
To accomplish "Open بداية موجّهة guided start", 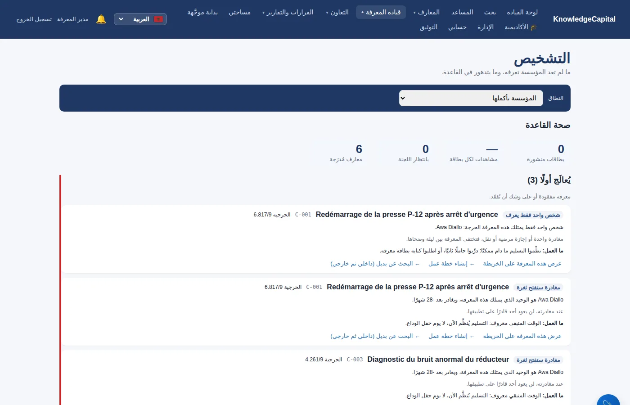I will (x=202, y=12).
